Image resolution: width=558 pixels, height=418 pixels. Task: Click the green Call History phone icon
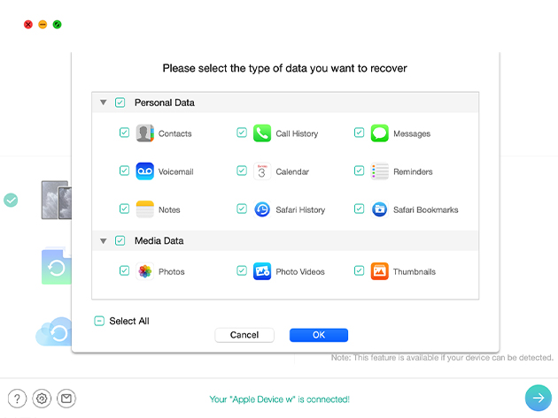click(x=262, y=133)
